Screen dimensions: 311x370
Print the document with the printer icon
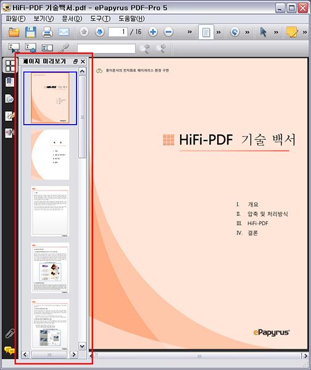pyautogui.click(x=48, y=32)
